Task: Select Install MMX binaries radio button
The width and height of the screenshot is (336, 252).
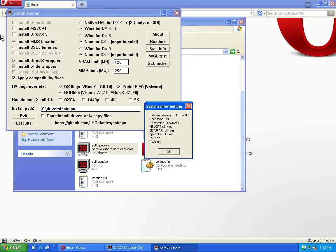Action: (14, 41)
